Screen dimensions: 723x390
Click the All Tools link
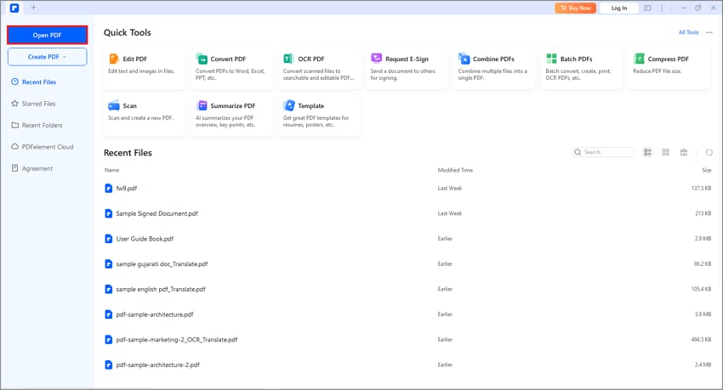pyautogui.click(x=688, y=32)
